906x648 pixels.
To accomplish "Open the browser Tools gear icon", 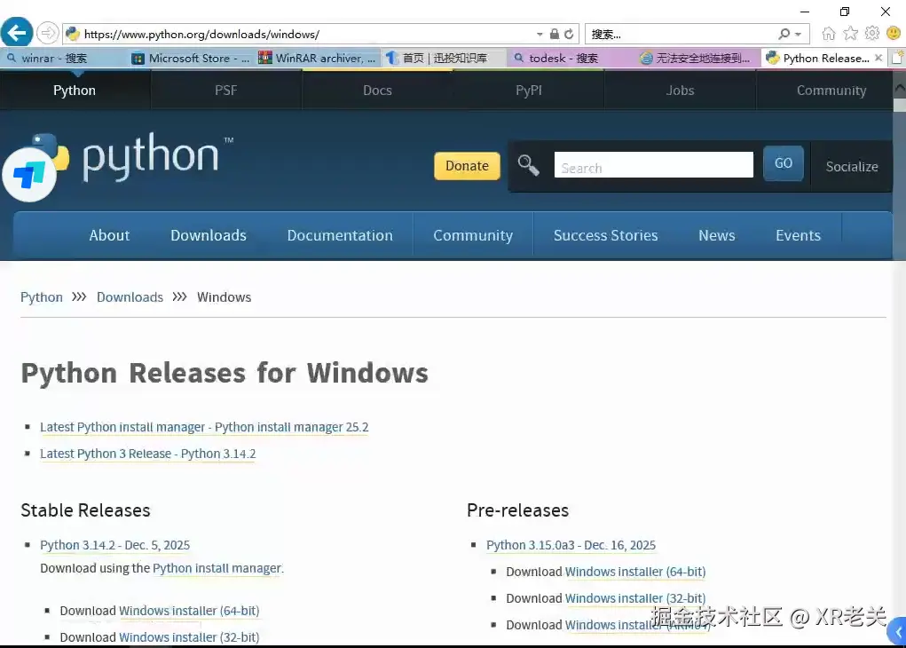I will (x=872, y=34).
